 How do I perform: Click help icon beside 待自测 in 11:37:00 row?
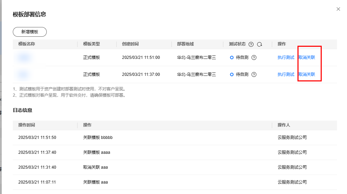254,74
